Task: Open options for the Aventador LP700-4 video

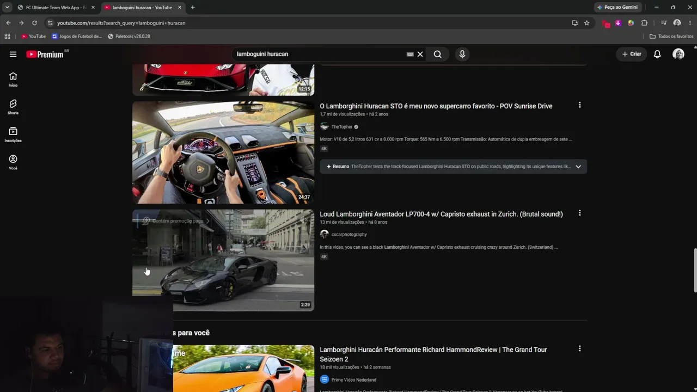Action: coord(579,213)
